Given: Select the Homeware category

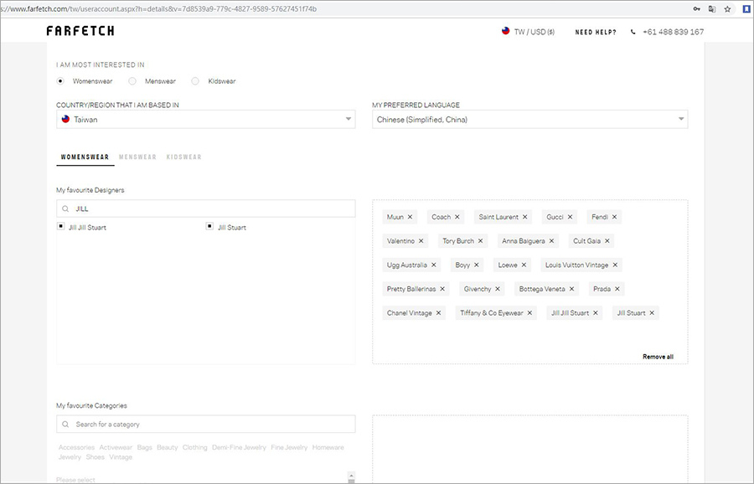Looking at the screenshot, I should [x=328, y=447].
